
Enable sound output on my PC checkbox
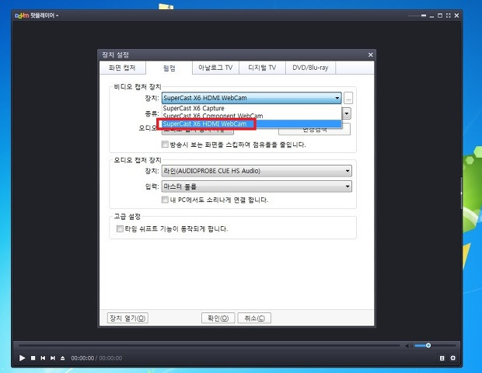[165, 200]
